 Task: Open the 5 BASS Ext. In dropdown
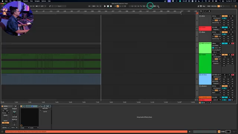(x=216, y=55)
